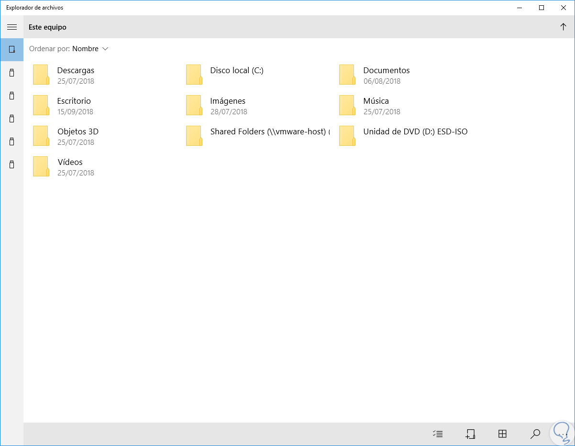Open the Shared Folders vmware-host icon
575x446 pixels.
[x=194, y=136]
